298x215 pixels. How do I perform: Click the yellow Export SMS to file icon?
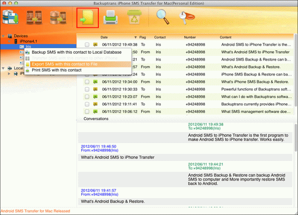pyautogui.click(x=87, y=18)
